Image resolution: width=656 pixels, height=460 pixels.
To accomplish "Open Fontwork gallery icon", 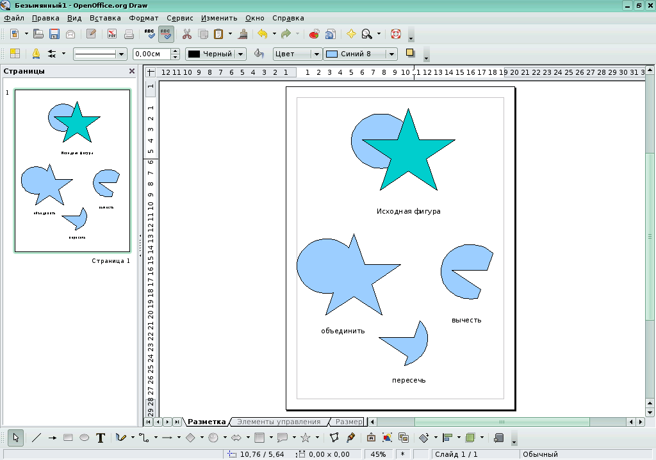I will pyautogui.click(x=371, y=438).
